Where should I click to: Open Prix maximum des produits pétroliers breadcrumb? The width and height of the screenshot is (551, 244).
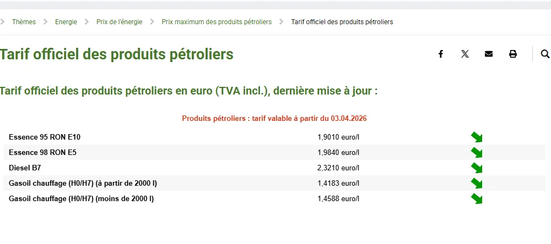click(217, 22)
